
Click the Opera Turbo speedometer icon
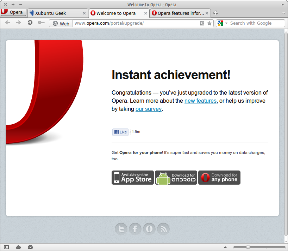coord(30,247)
